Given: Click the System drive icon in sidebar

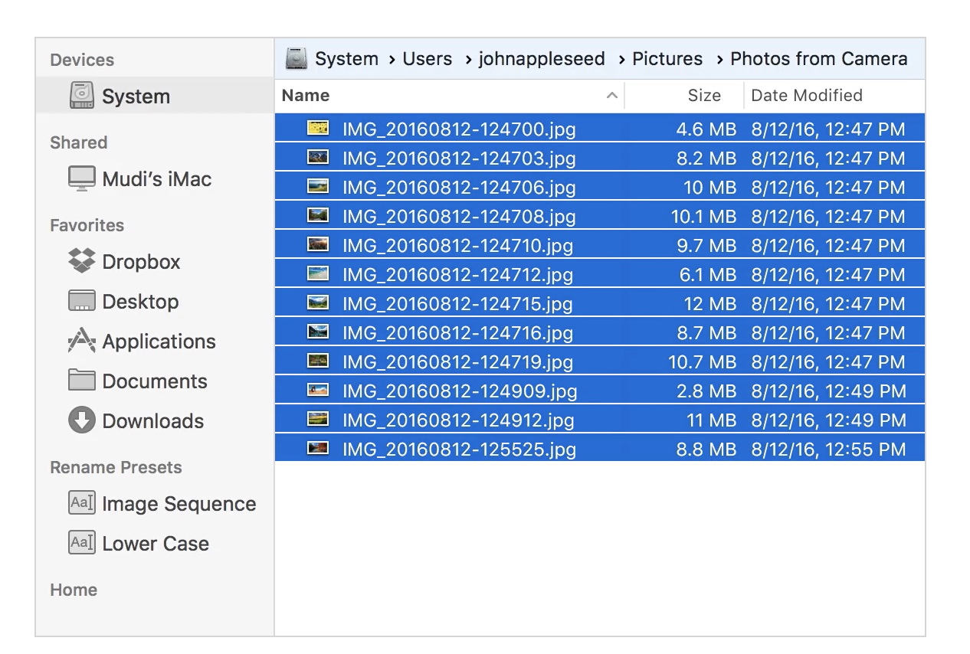Looking at the screenshot, I should pos(82,96).
